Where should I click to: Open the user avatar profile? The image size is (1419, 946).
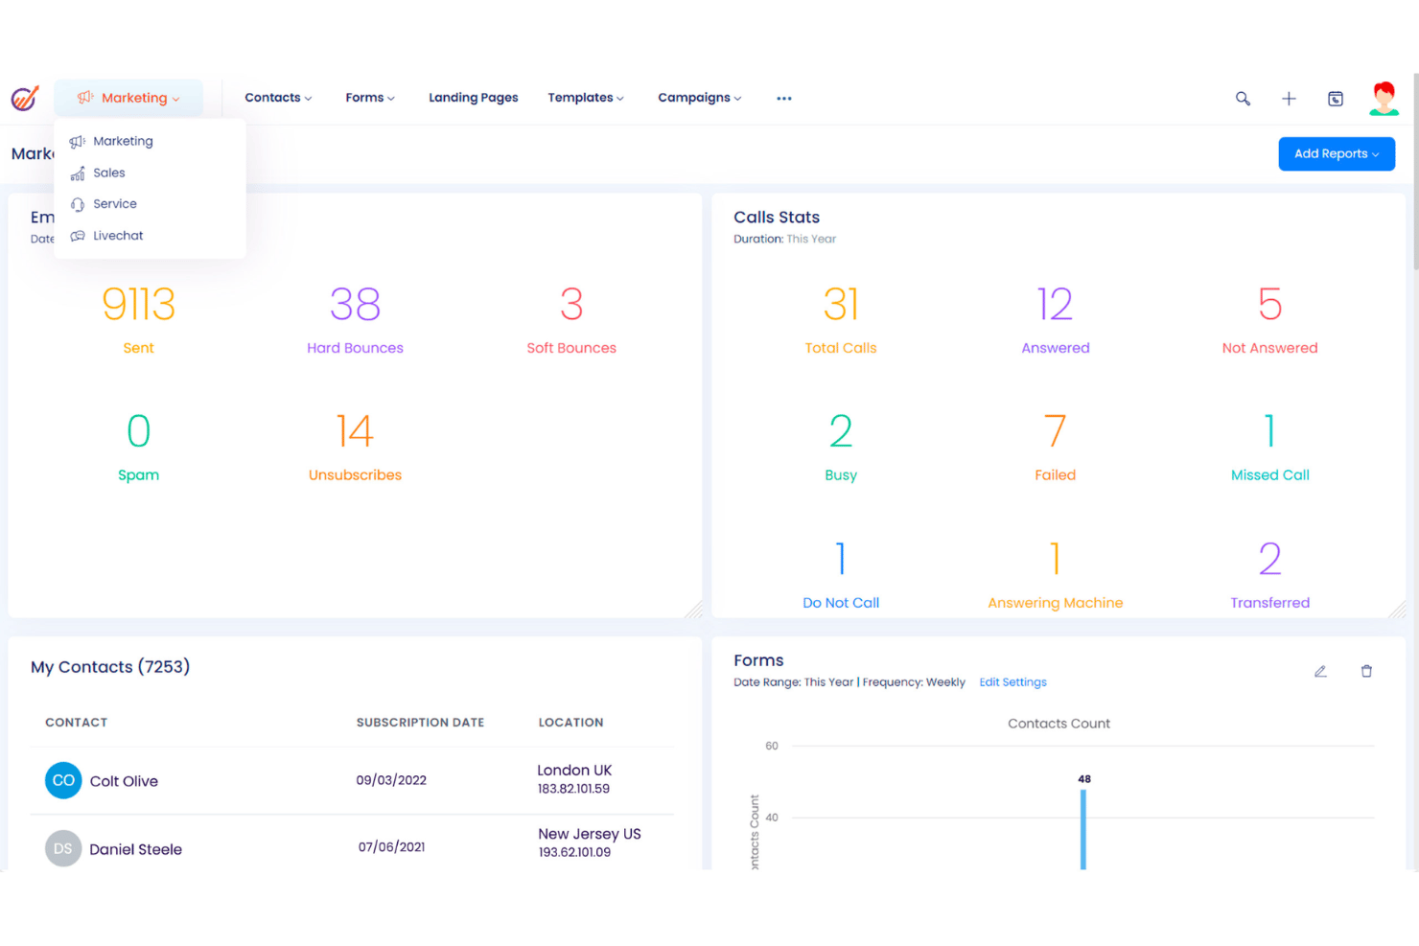click(1384, 98)
